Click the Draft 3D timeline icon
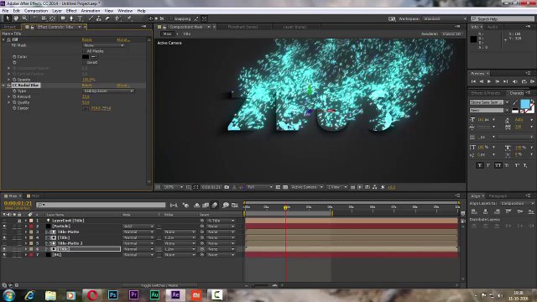Screen dimensions: 537x302 [x=185, y=205]
